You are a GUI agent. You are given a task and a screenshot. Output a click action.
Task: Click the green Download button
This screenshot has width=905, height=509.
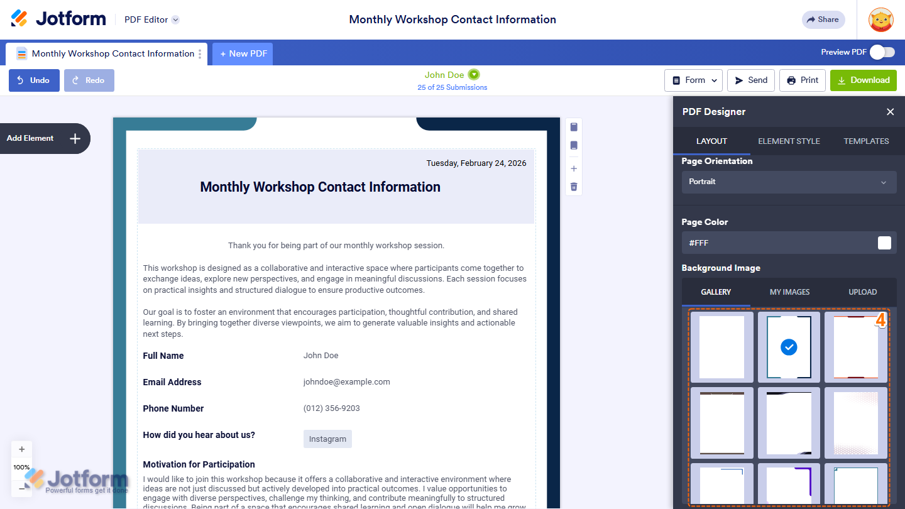click(863, 80)
